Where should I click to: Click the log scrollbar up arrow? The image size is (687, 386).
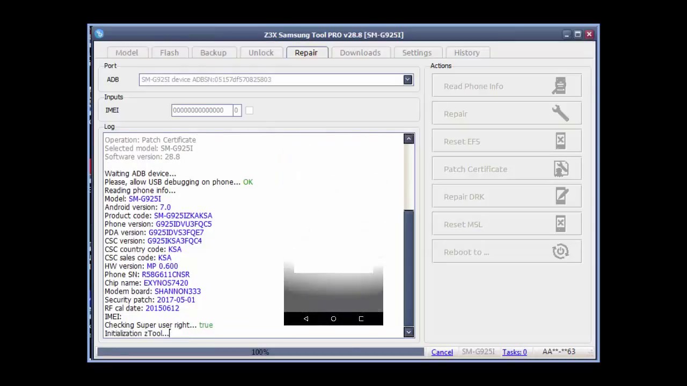408,139
